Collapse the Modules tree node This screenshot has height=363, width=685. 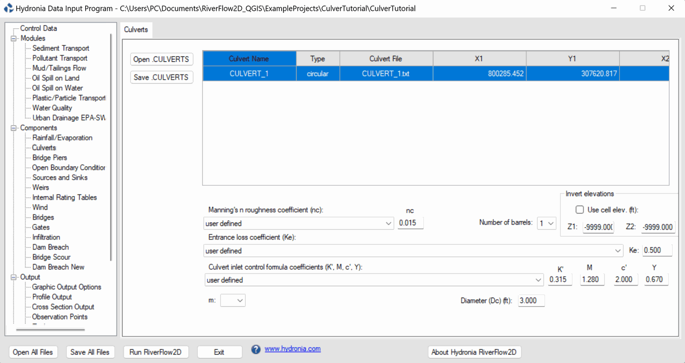pyautogui.click(x=14, y=39)
